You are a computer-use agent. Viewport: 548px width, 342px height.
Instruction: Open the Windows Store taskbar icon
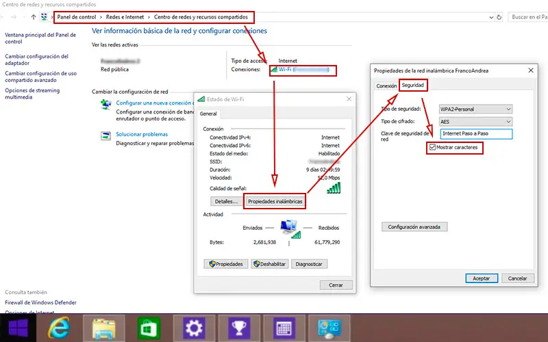click(x=149, y=328)
